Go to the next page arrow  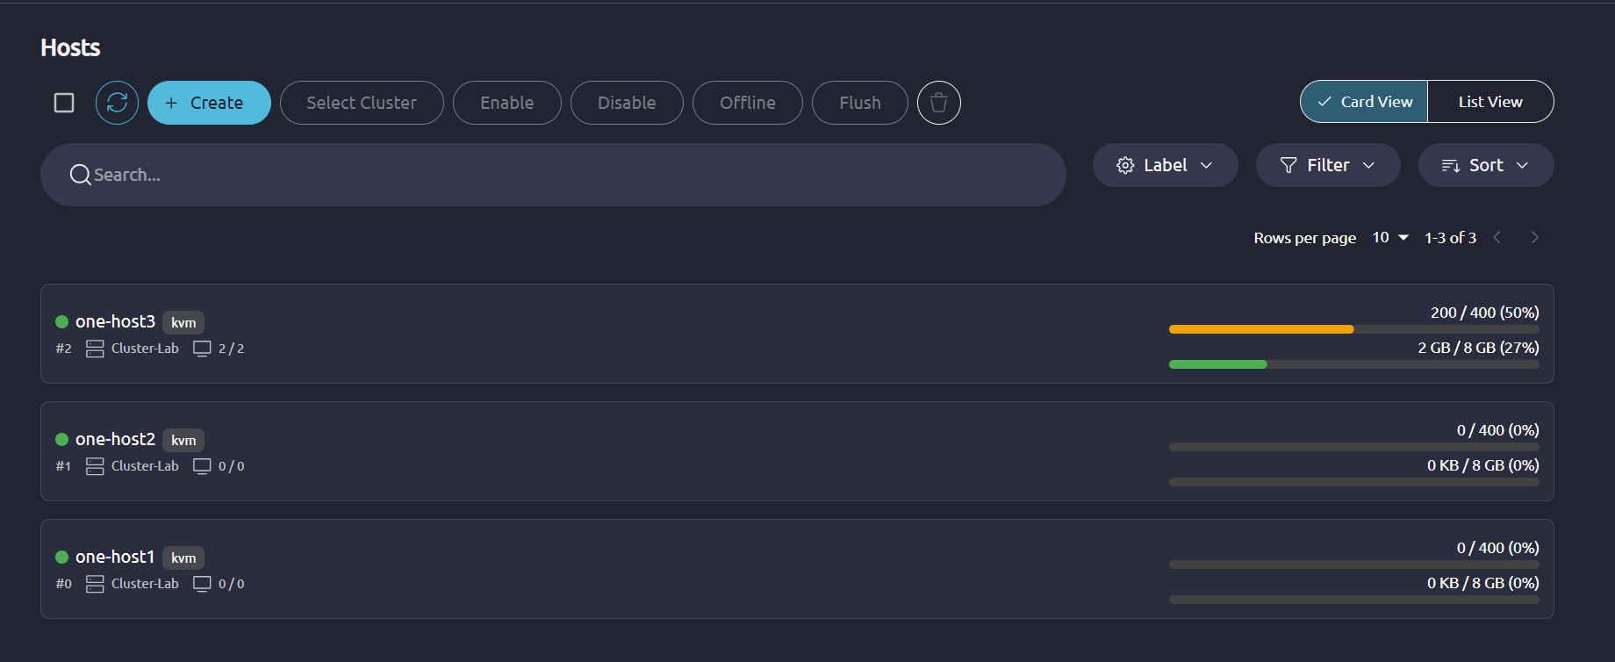(x=1534, y=238)
